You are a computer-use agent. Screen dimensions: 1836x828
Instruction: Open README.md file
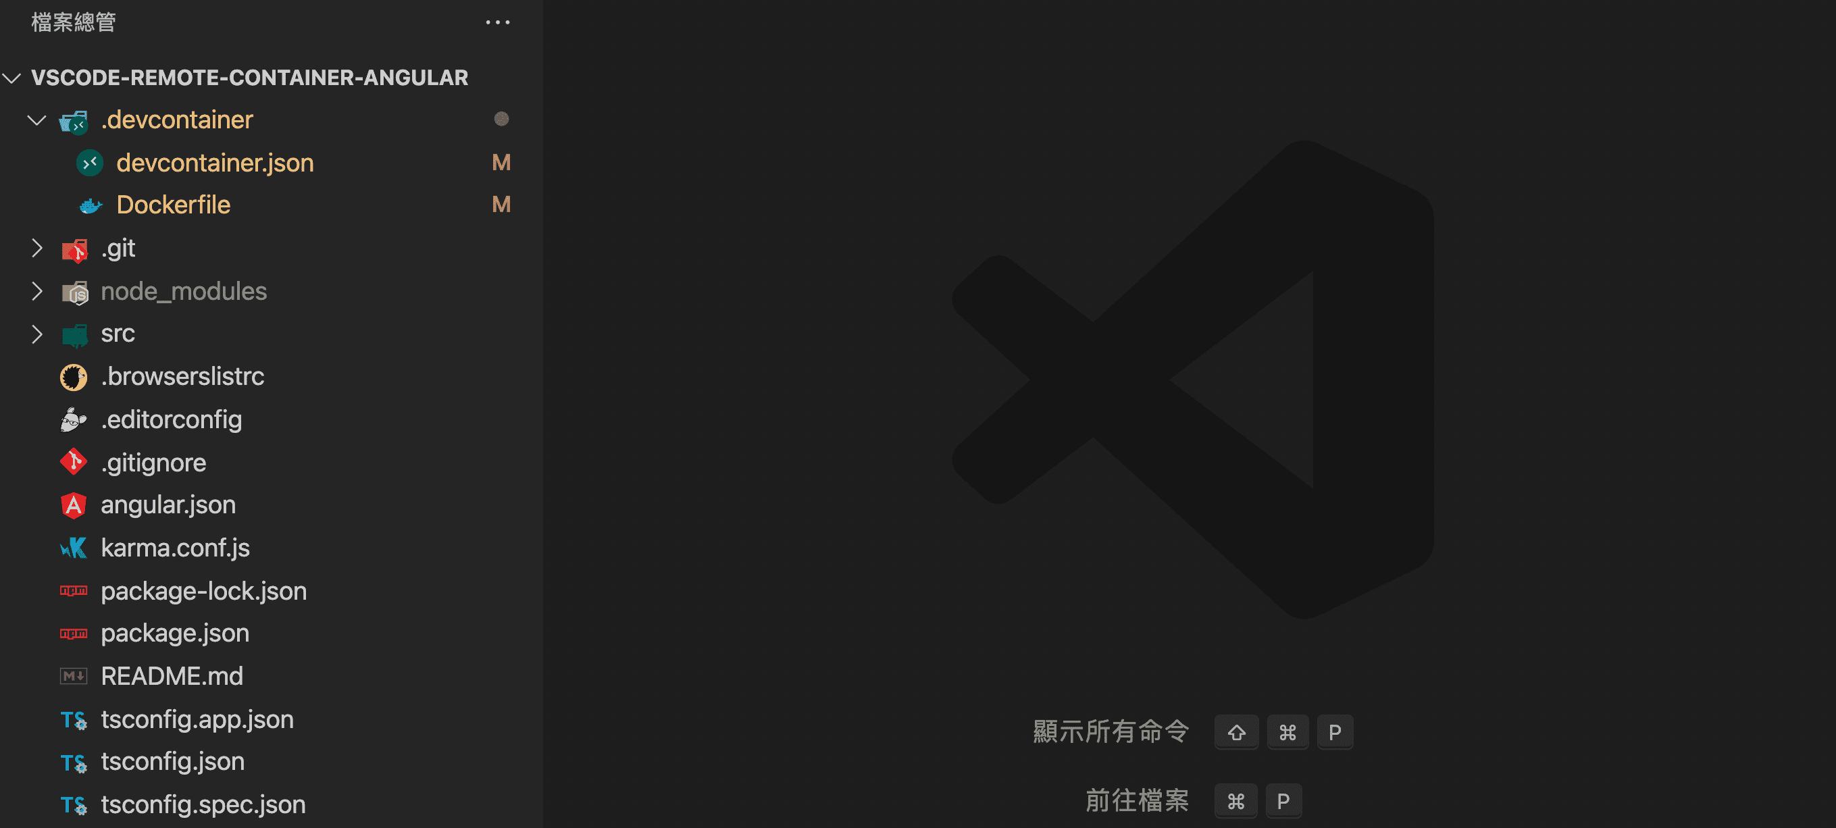[x=172, y=676]
